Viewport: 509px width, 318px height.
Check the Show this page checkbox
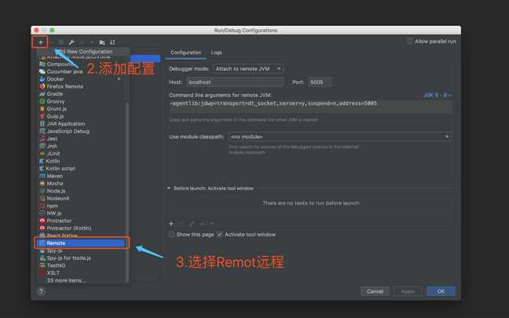coord(171,234)
